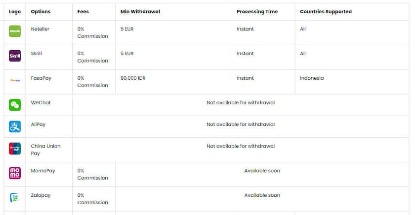Click the Zalopay logo icon
Image resolution: width=415 pixels, height=215 pixels.
pos(15,197)
